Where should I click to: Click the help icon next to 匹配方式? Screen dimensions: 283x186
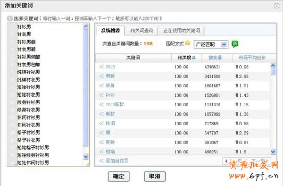pos(188,43)
